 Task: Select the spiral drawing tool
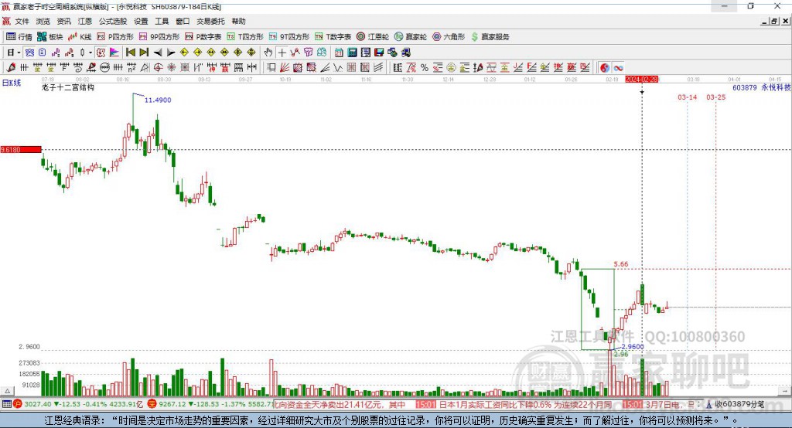pyautogui.click(x=78, y=68)
